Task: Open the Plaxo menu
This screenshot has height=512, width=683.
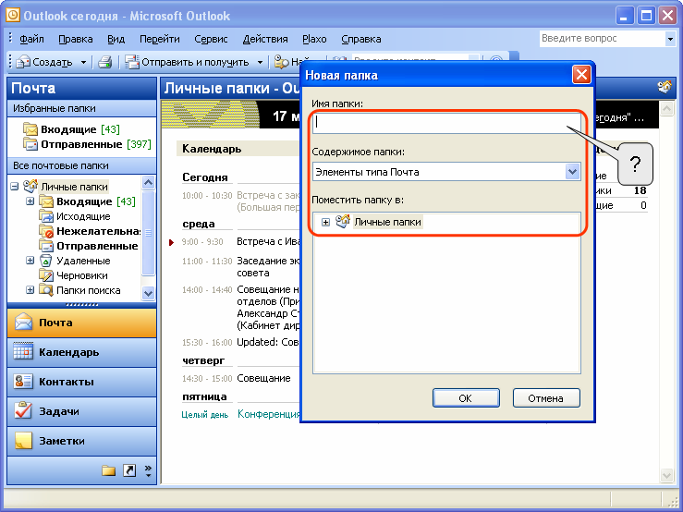Action: pos(314,39)
